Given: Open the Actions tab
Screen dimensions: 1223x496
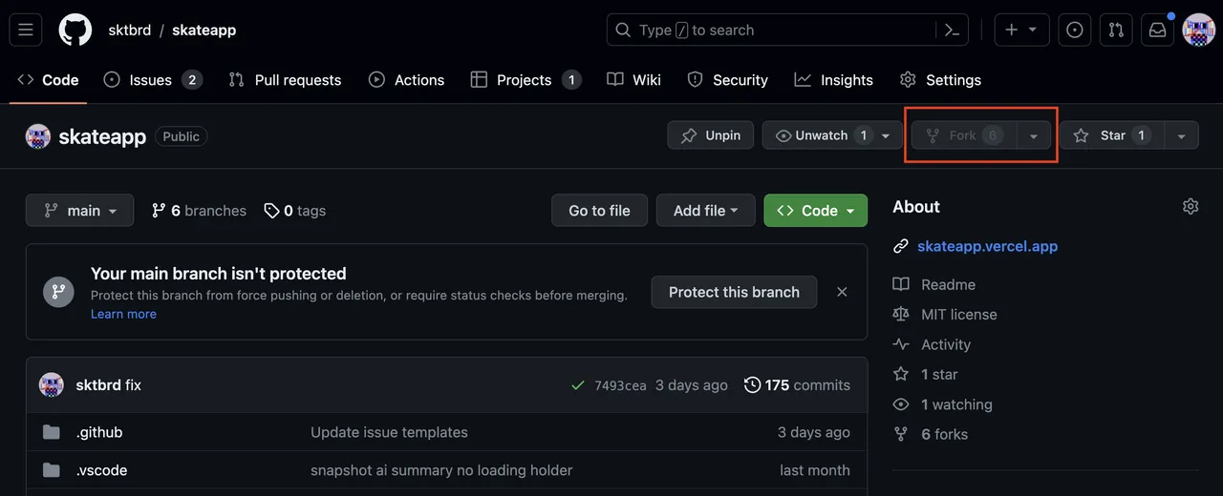Looking at the screenshot, I should point(406,80).
